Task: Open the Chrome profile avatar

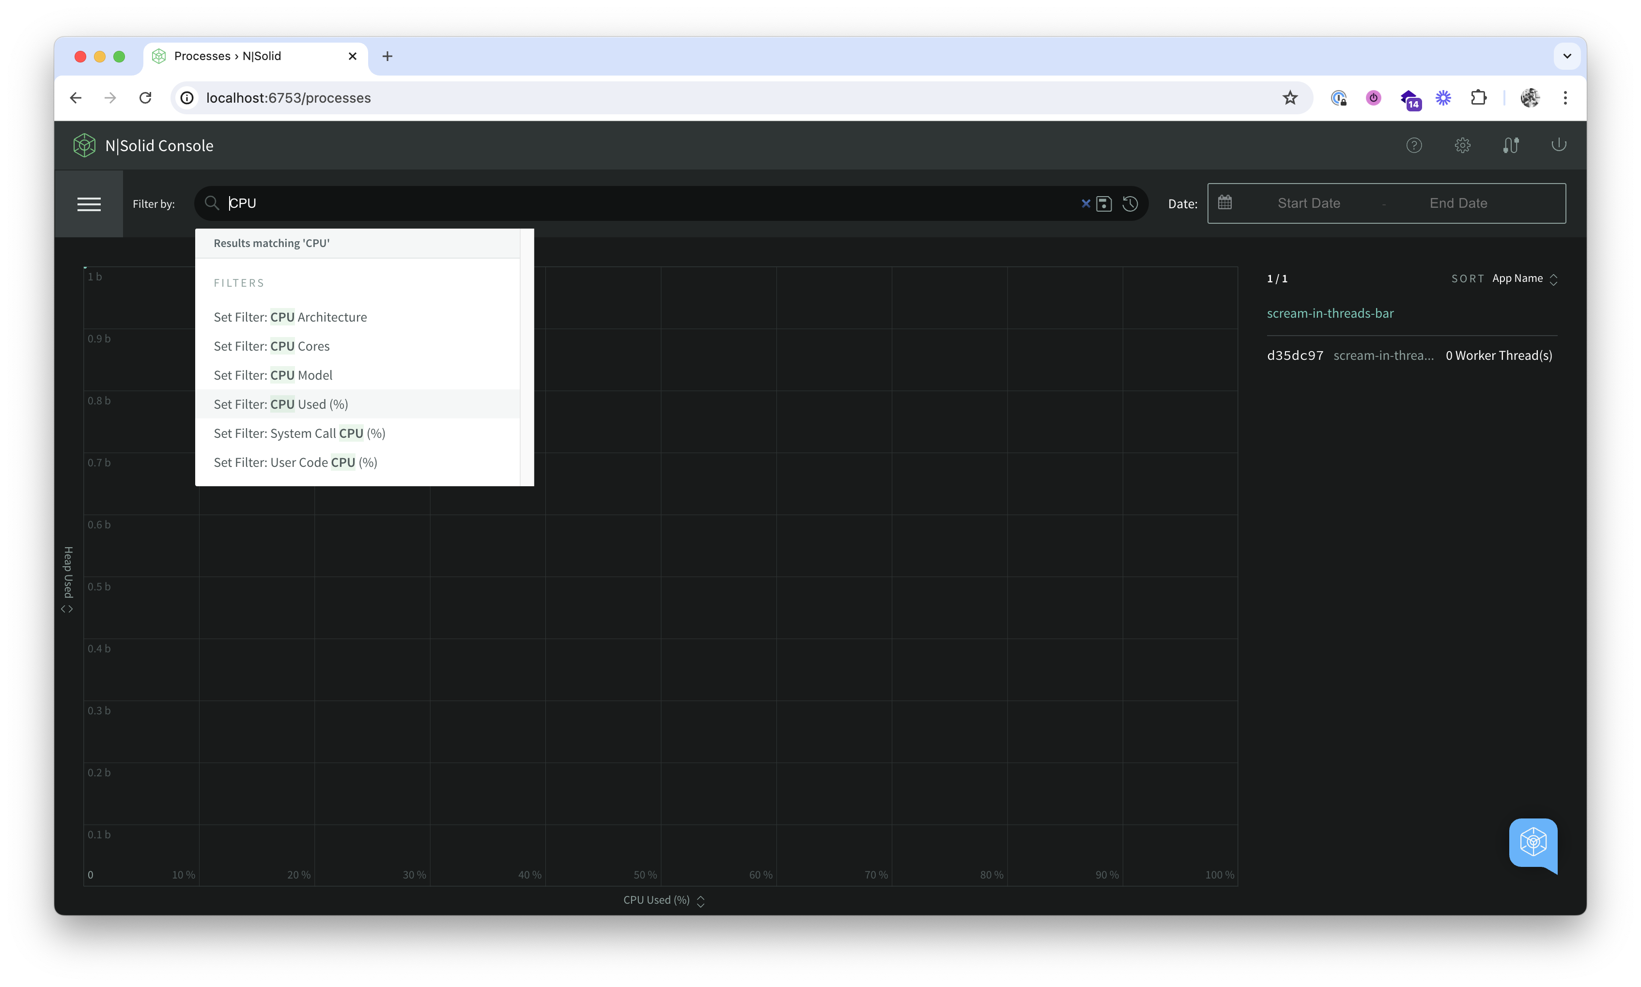Action: tap(1530, 98)
